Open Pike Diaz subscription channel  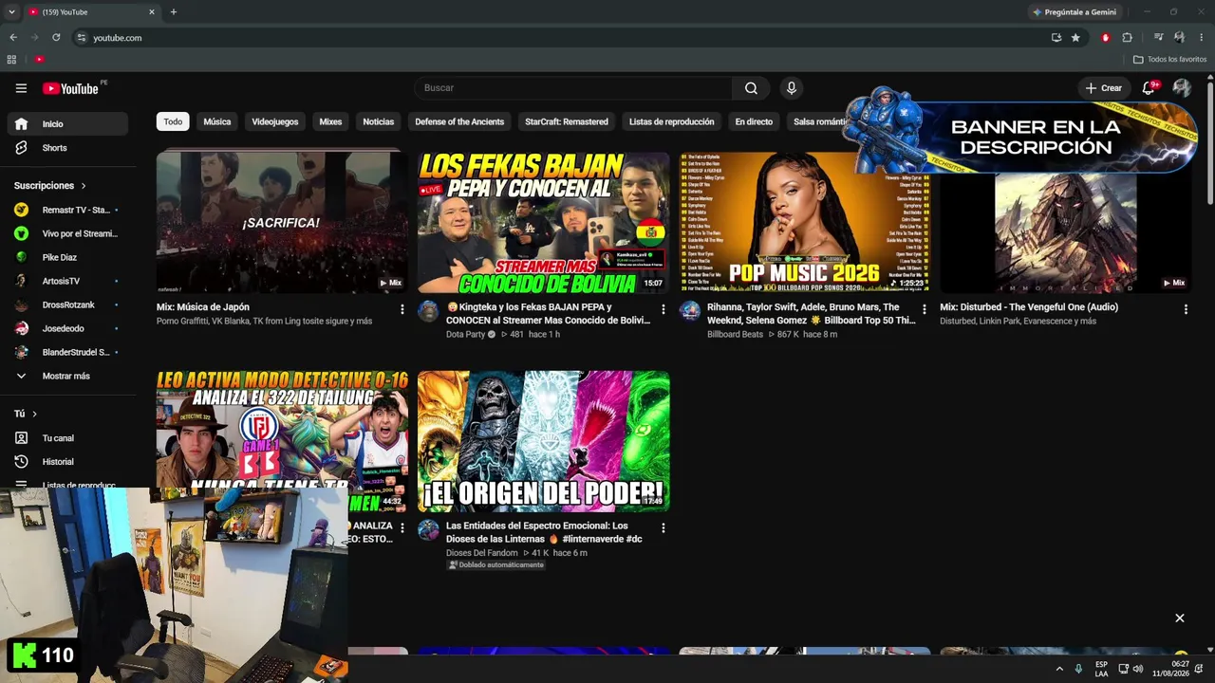(66, 257)
